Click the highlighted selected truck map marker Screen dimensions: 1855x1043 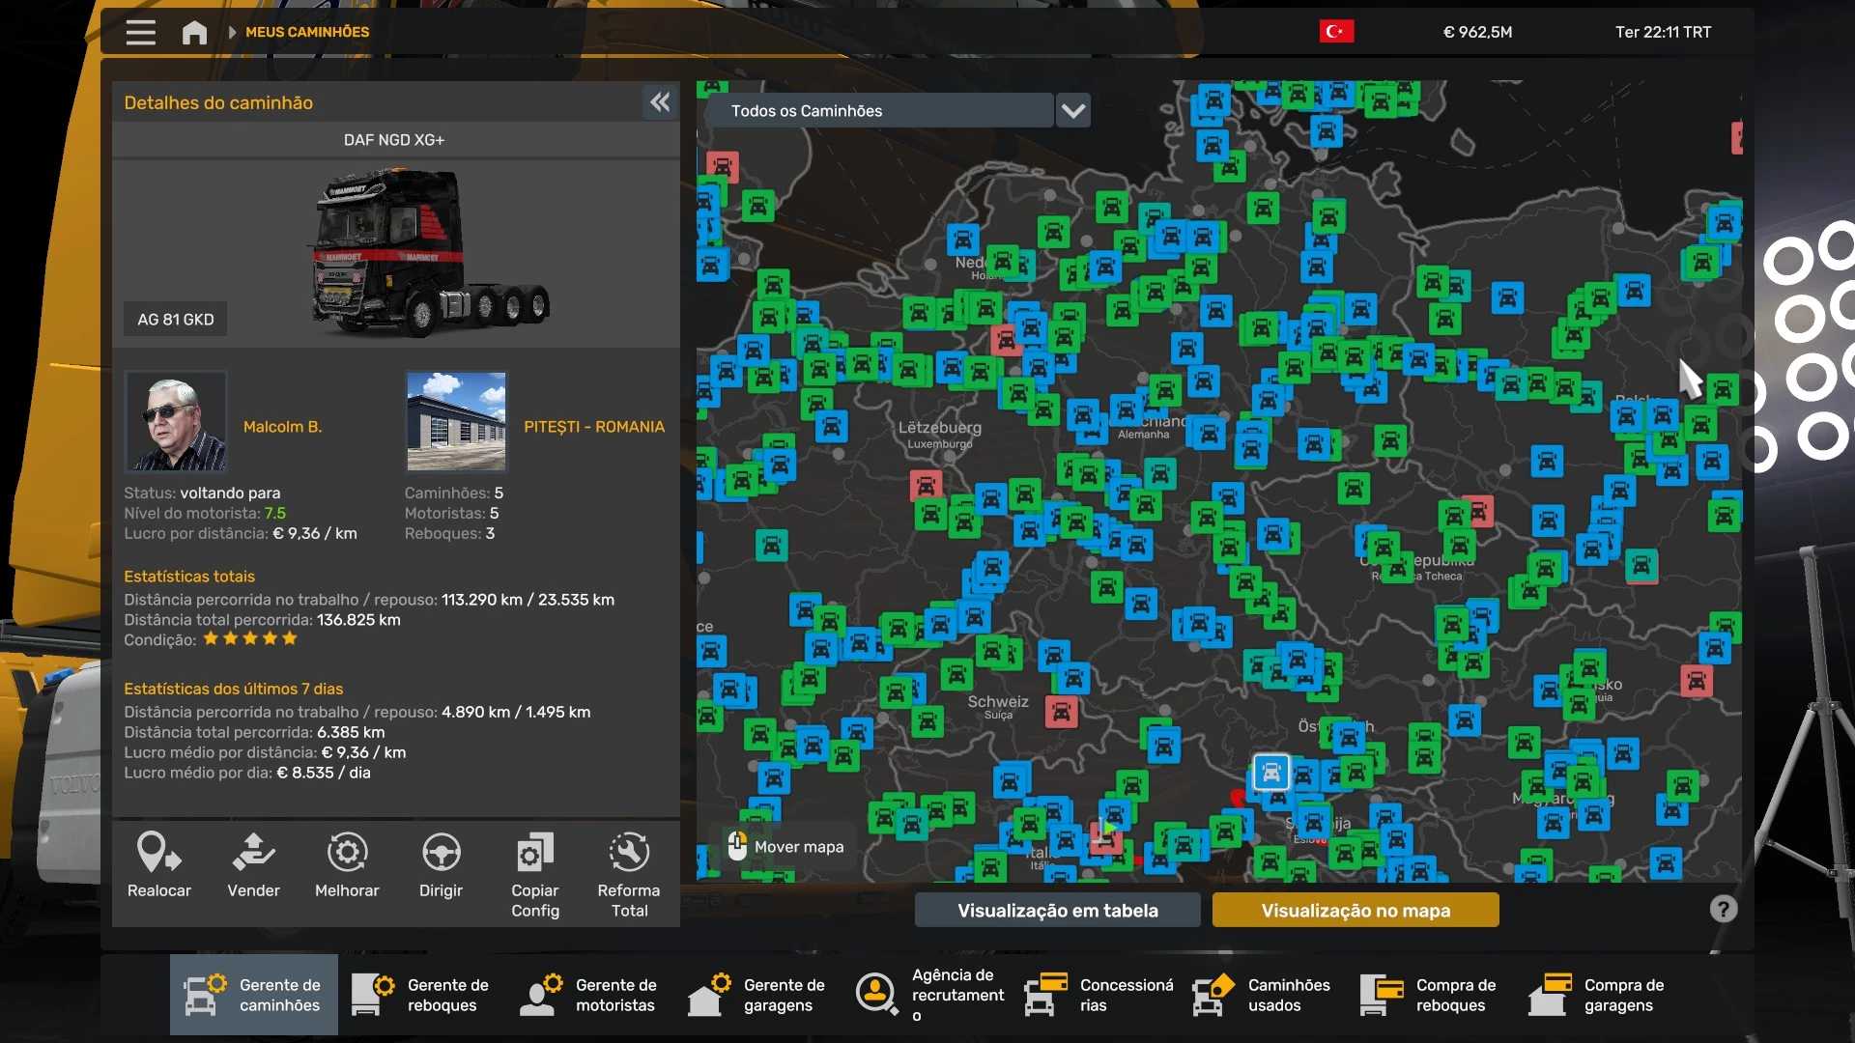click(x=1271, y=772)
